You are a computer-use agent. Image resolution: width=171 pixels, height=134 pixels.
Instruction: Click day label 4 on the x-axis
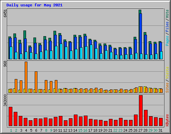(x=26, y=130)
